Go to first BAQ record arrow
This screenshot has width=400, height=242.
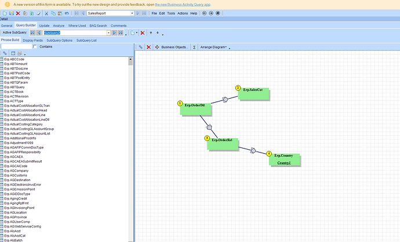(77, 13)
